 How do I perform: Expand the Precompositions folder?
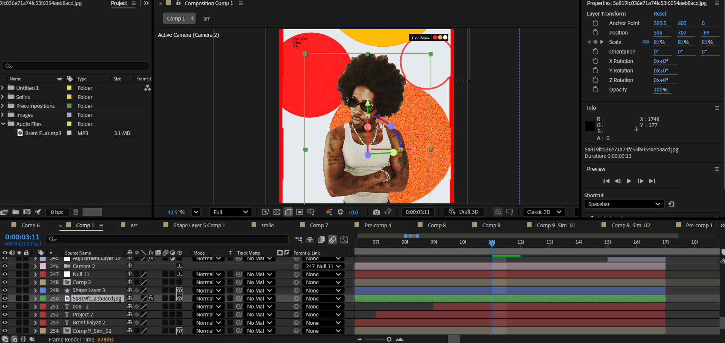[3, 106]
